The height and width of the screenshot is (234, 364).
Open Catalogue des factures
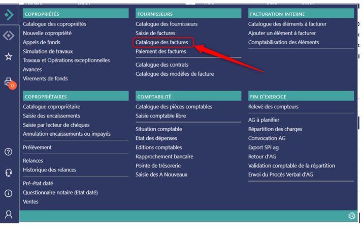(161, 42)
